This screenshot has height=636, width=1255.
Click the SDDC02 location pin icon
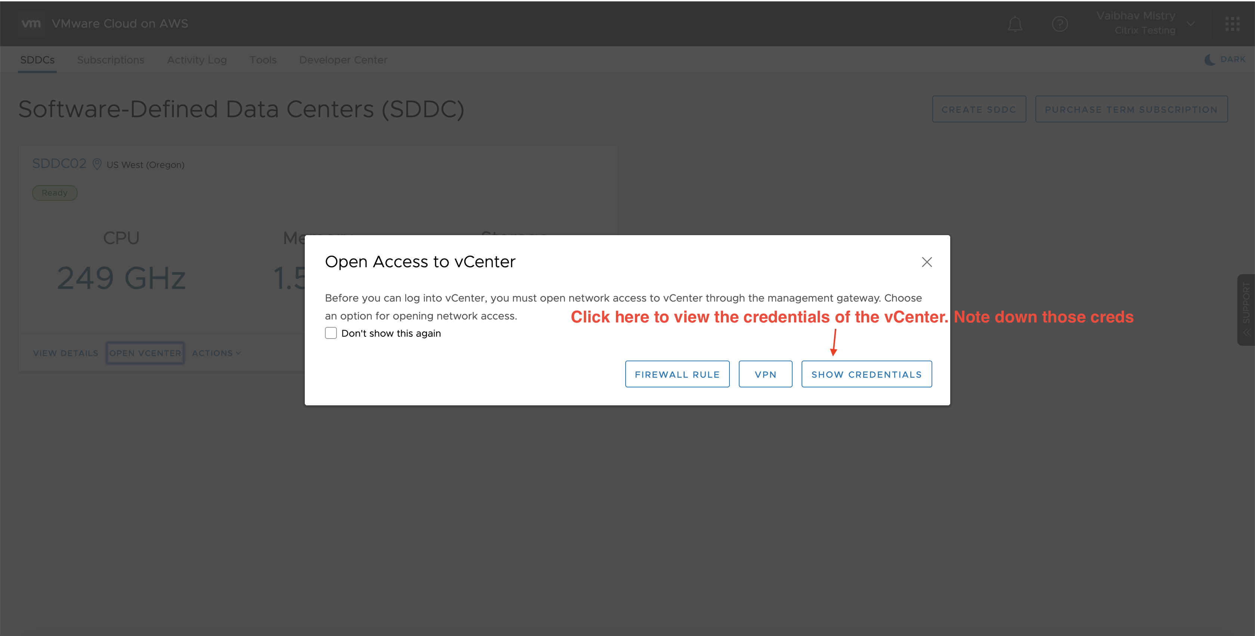[x=97, y=165]
